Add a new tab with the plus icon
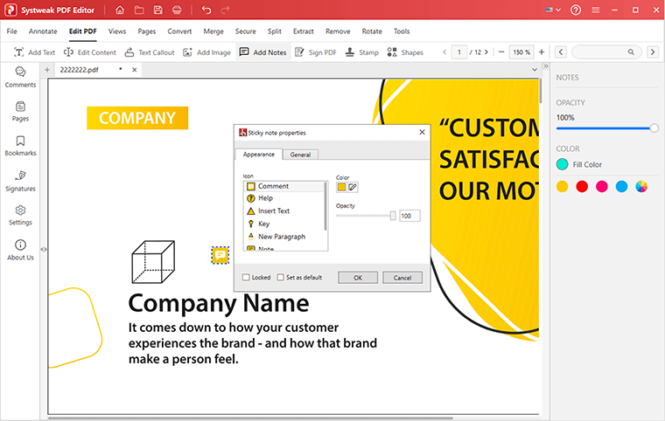 tap(47, 70)
